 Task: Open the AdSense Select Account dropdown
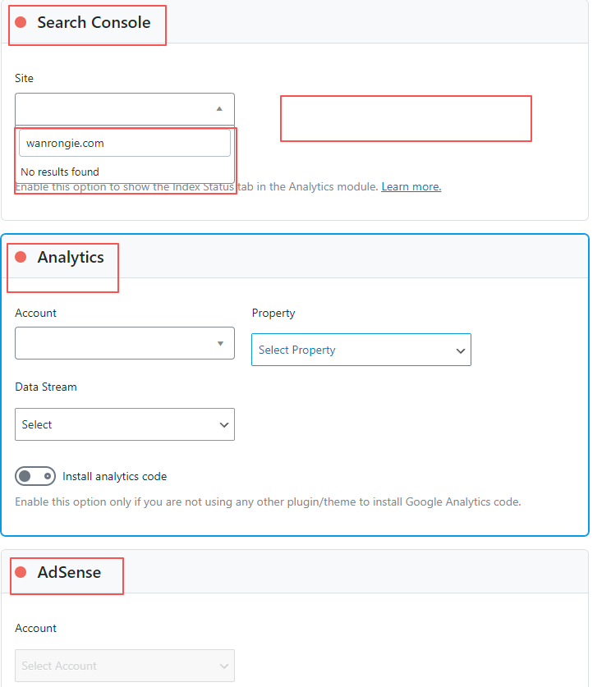coord(125,666)
